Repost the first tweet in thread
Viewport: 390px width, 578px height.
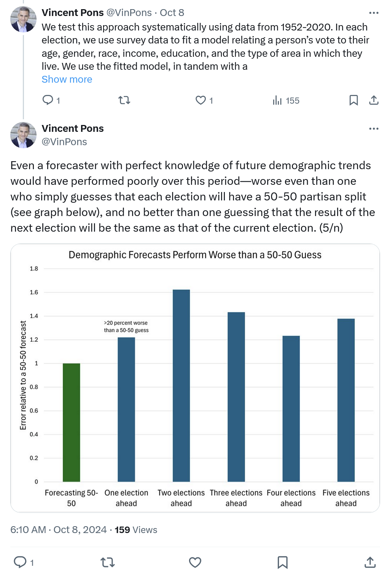coord(124,100)
